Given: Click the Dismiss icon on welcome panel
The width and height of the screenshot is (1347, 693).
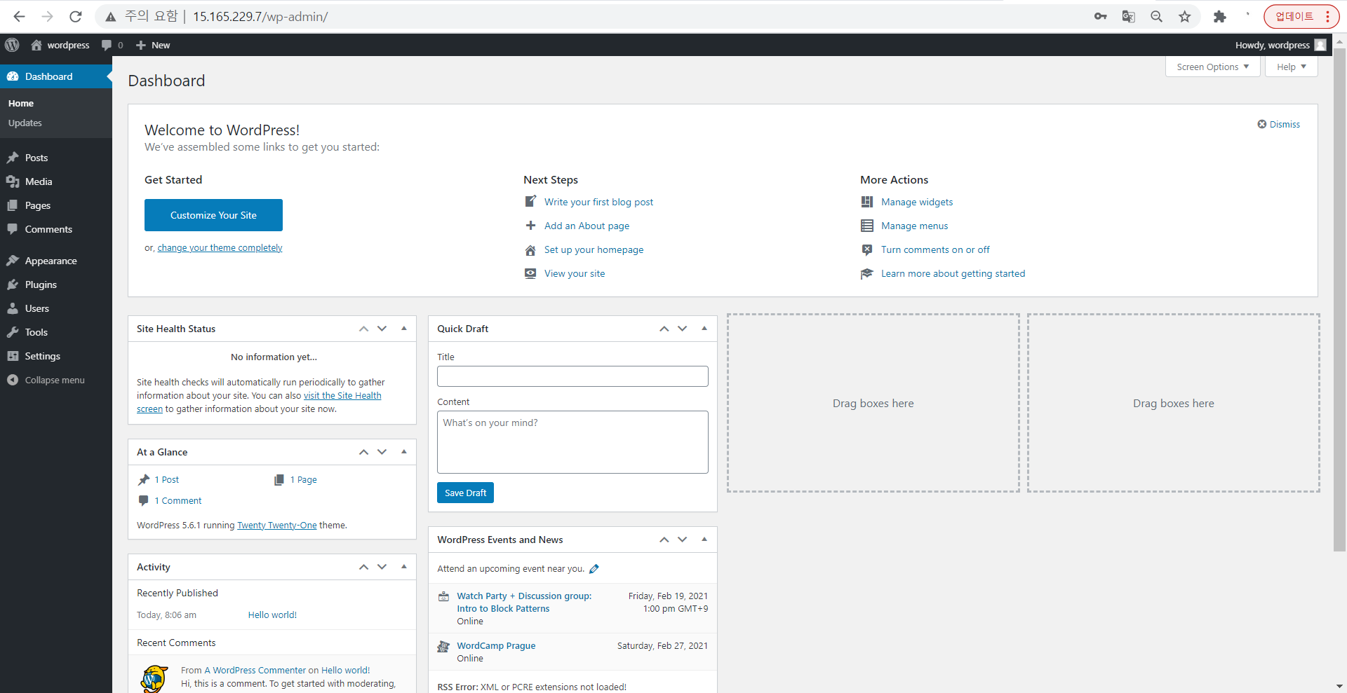Looking at the screenshot, I should point(1262,124).
